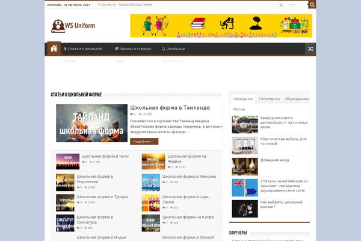Click the 'Домашняя мода' post thumbnail
The width and height of the screenshot is (361, 241).
245,166
